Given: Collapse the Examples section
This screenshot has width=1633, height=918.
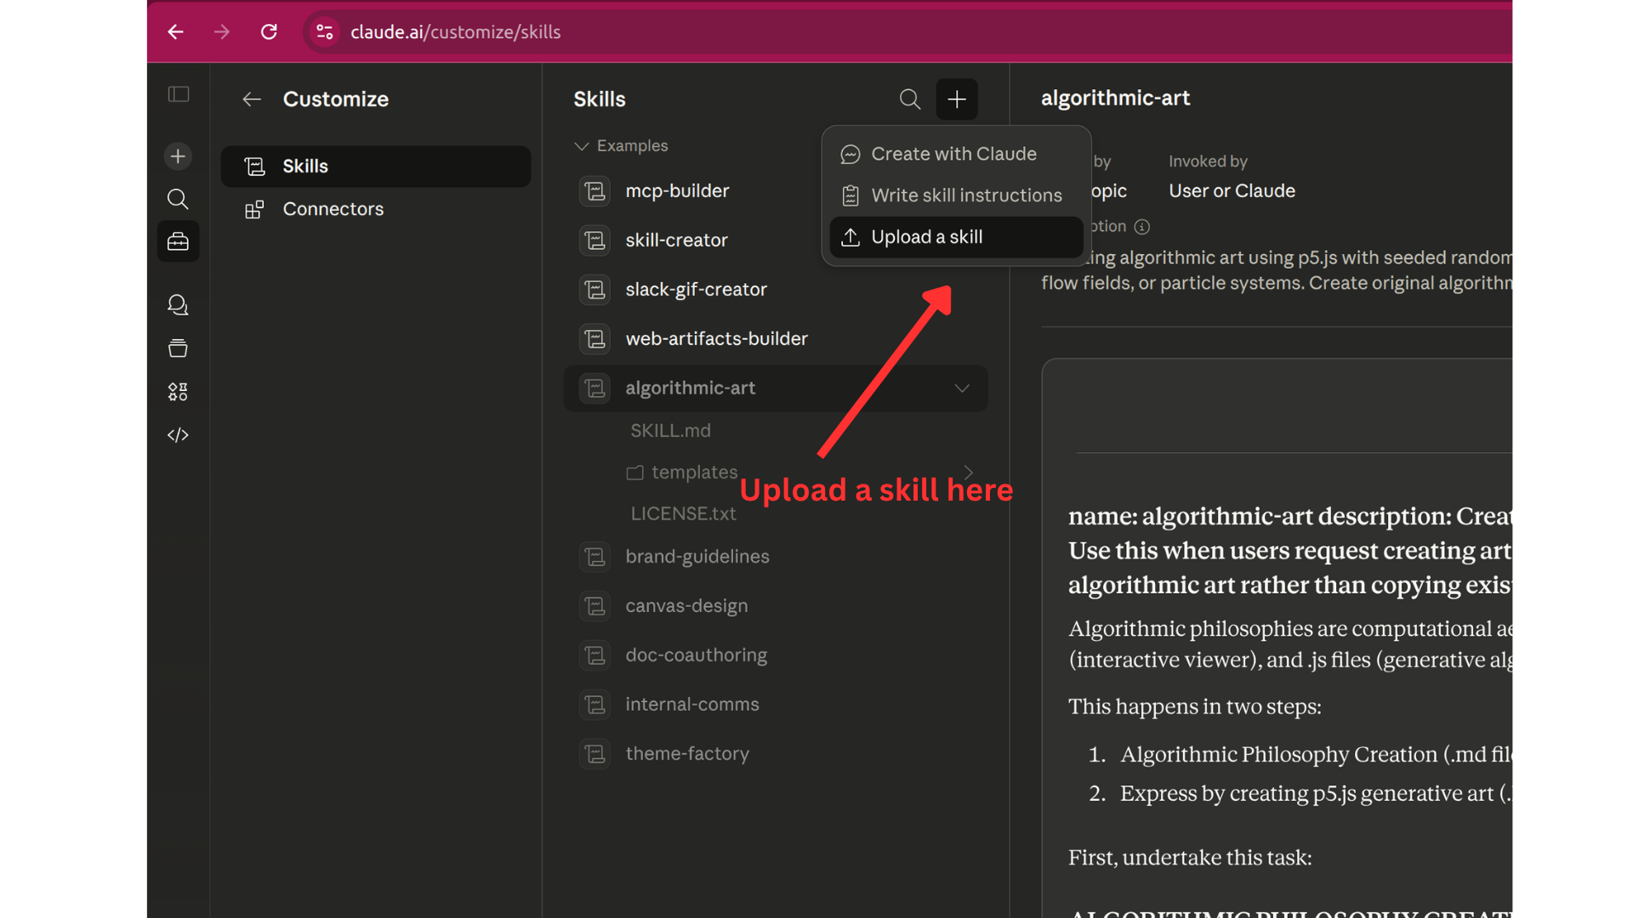Looking at the screenshot, I should point(582,146).
